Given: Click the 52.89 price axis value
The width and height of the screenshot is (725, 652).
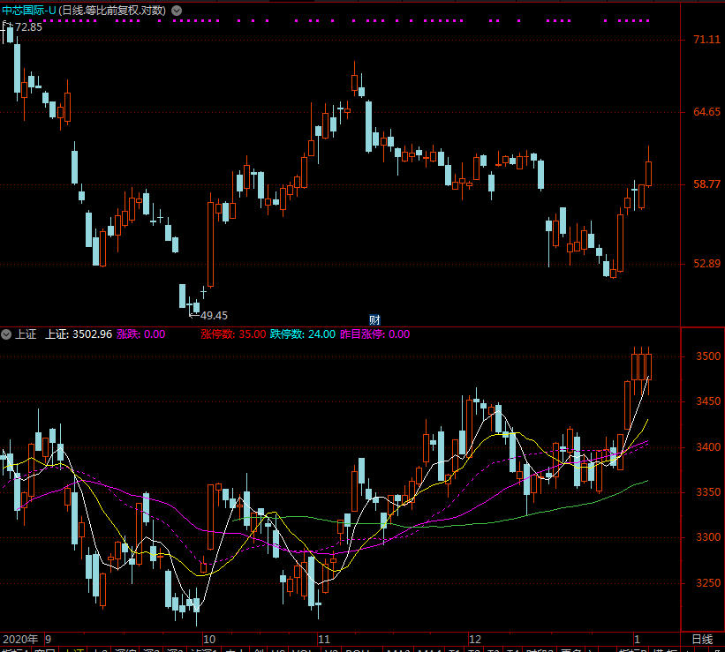Looking at the screenshot, I should [706, 264].
